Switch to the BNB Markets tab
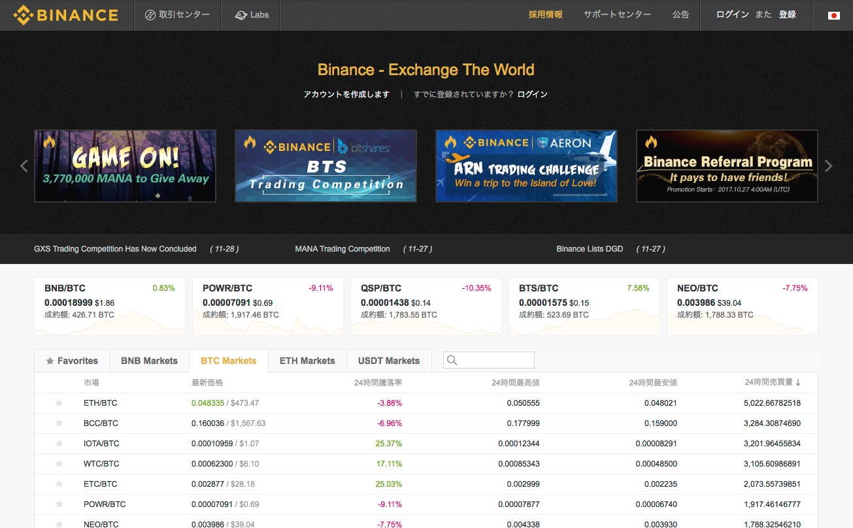Image resolution: width=853 pixels, height=528 pixels. pyautogui.click(x=149, y=361)
